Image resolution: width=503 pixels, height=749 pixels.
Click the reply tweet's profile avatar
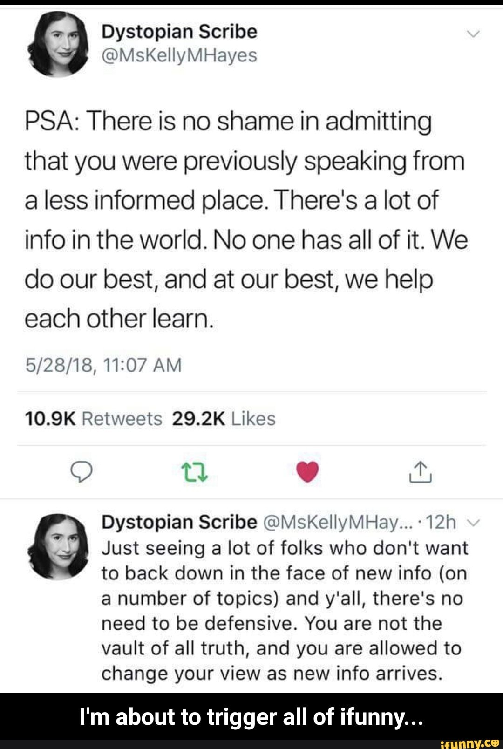pos(58,546)
